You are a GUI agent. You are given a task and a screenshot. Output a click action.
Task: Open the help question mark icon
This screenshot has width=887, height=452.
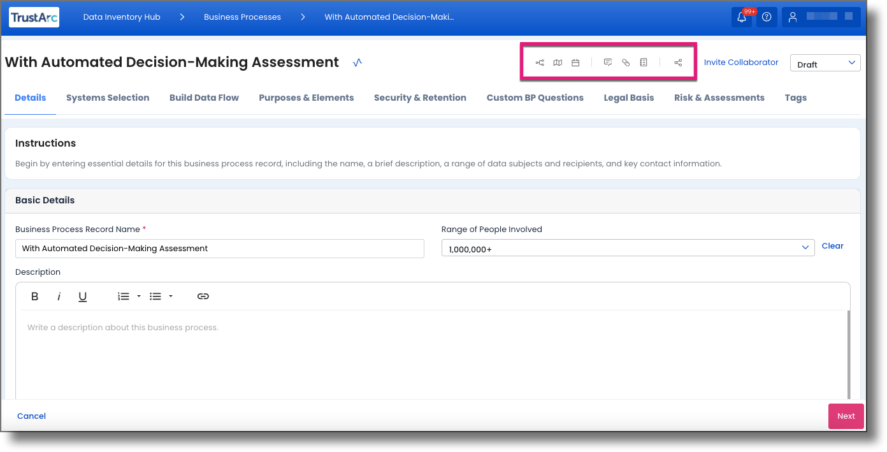(x=767, y=17)
